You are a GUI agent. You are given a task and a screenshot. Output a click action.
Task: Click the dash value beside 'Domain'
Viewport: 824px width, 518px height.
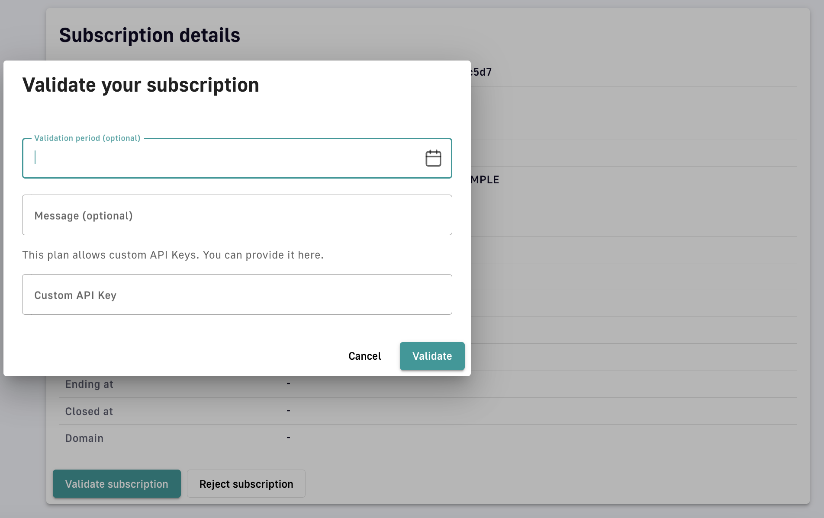[x=288, y=438]
